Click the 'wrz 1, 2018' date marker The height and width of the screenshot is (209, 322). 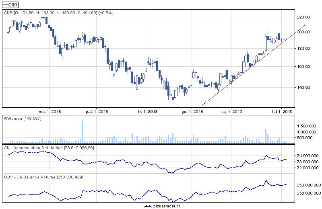(x=50, y=111)
